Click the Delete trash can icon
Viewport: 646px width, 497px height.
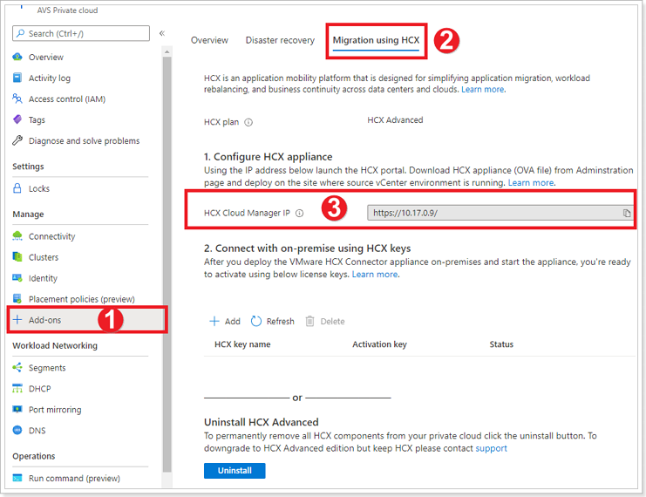click(x=309, y=321)
